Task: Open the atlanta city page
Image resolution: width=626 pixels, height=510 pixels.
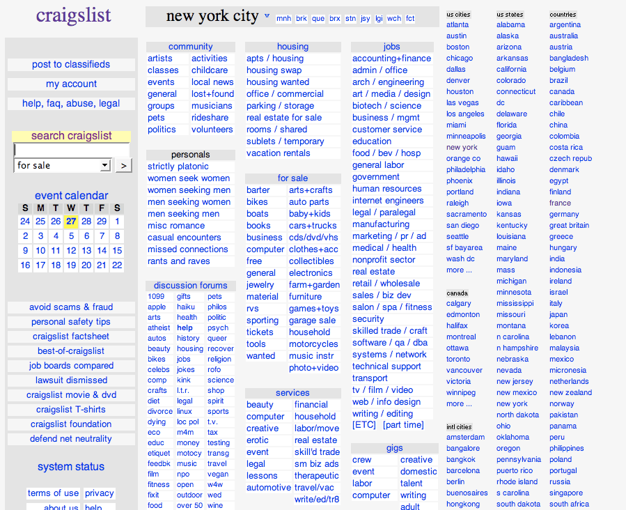Action: pyautogui.click(x=457, y=24)
